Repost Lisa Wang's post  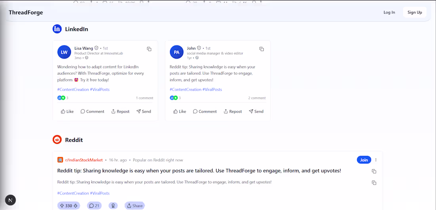(x=120, y=112)
